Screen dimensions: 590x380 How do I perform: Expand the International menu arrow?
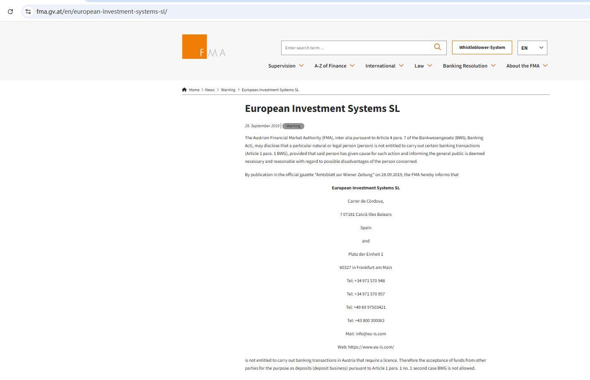(x=401, y=65)
